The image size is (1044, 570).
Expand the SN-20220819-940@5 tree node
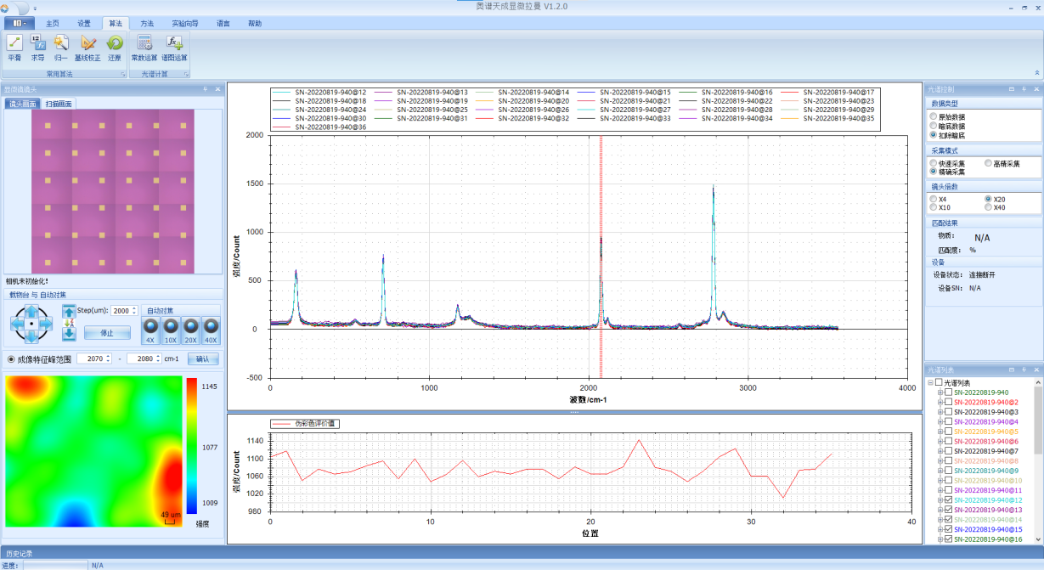[940, 432]
